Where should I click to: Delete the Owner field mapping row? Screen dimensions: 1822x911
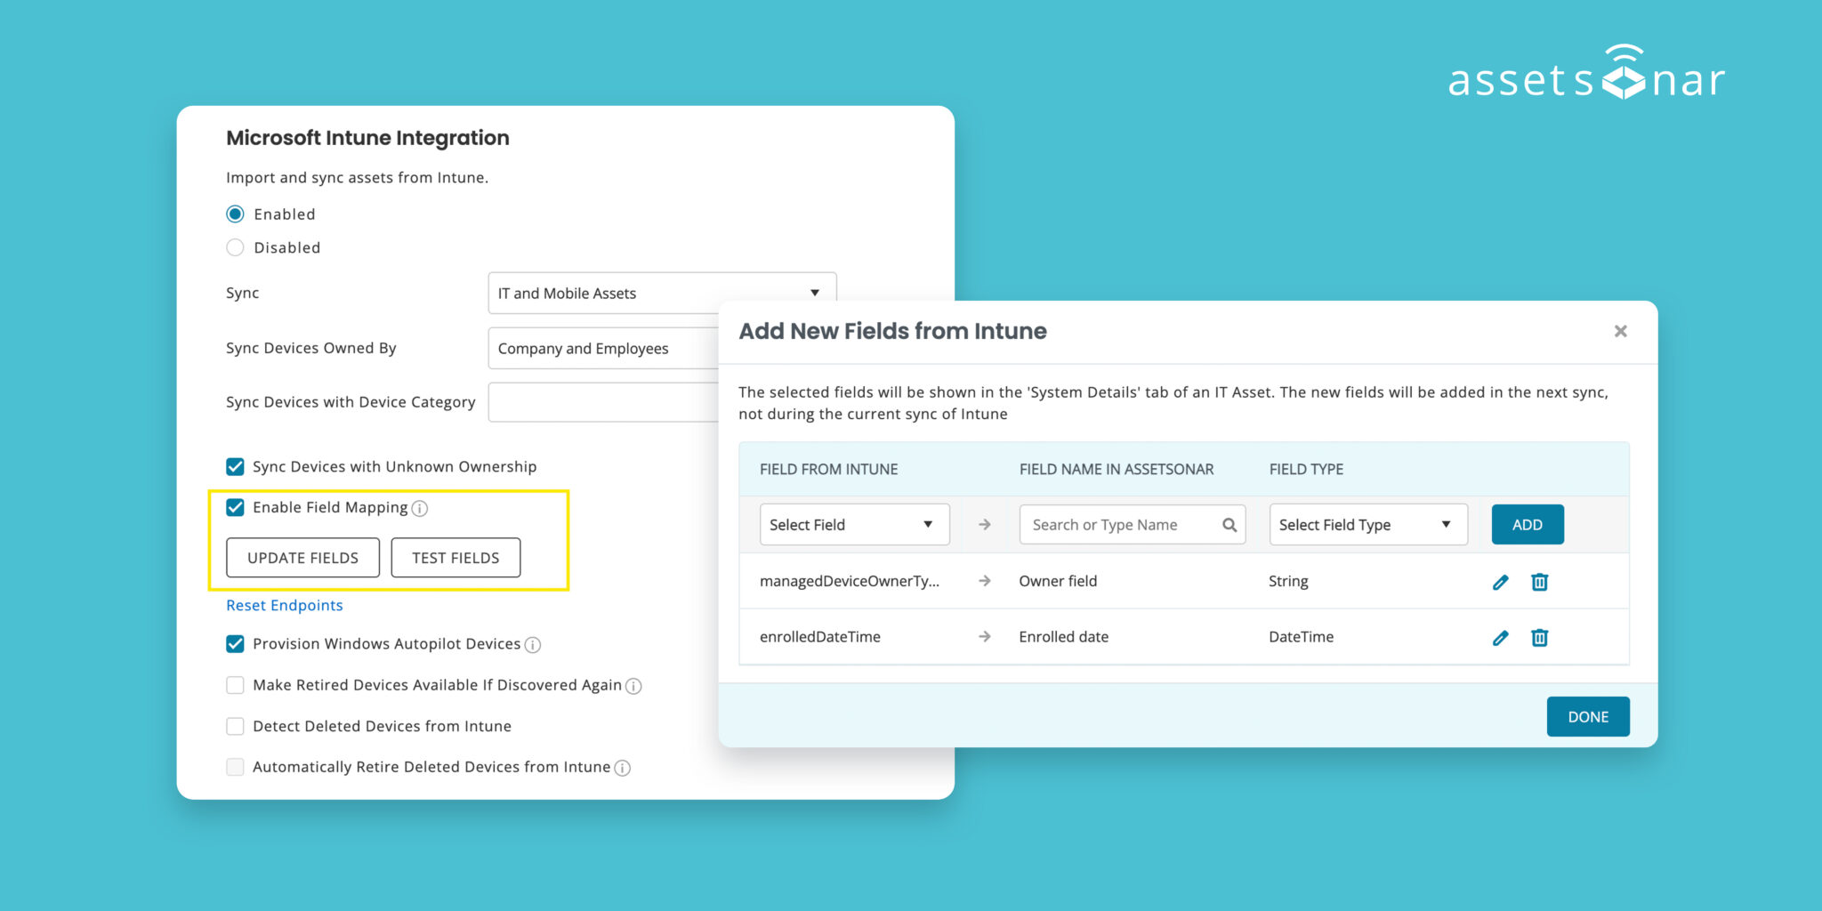point(1539,581)
